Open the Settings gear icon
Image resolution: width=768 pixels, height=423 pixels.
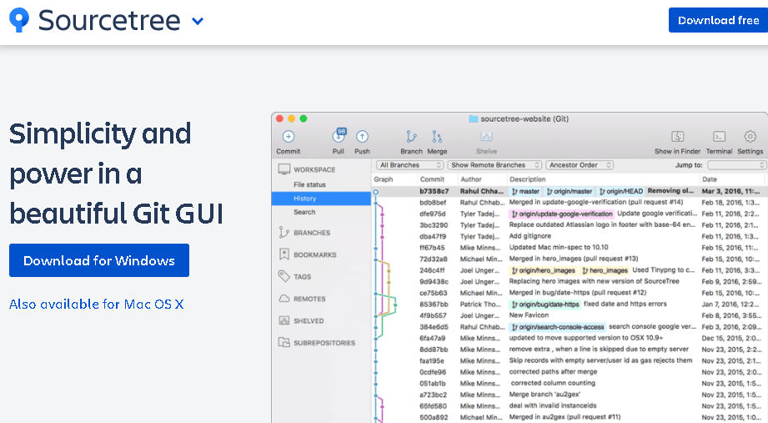point(750,136)
